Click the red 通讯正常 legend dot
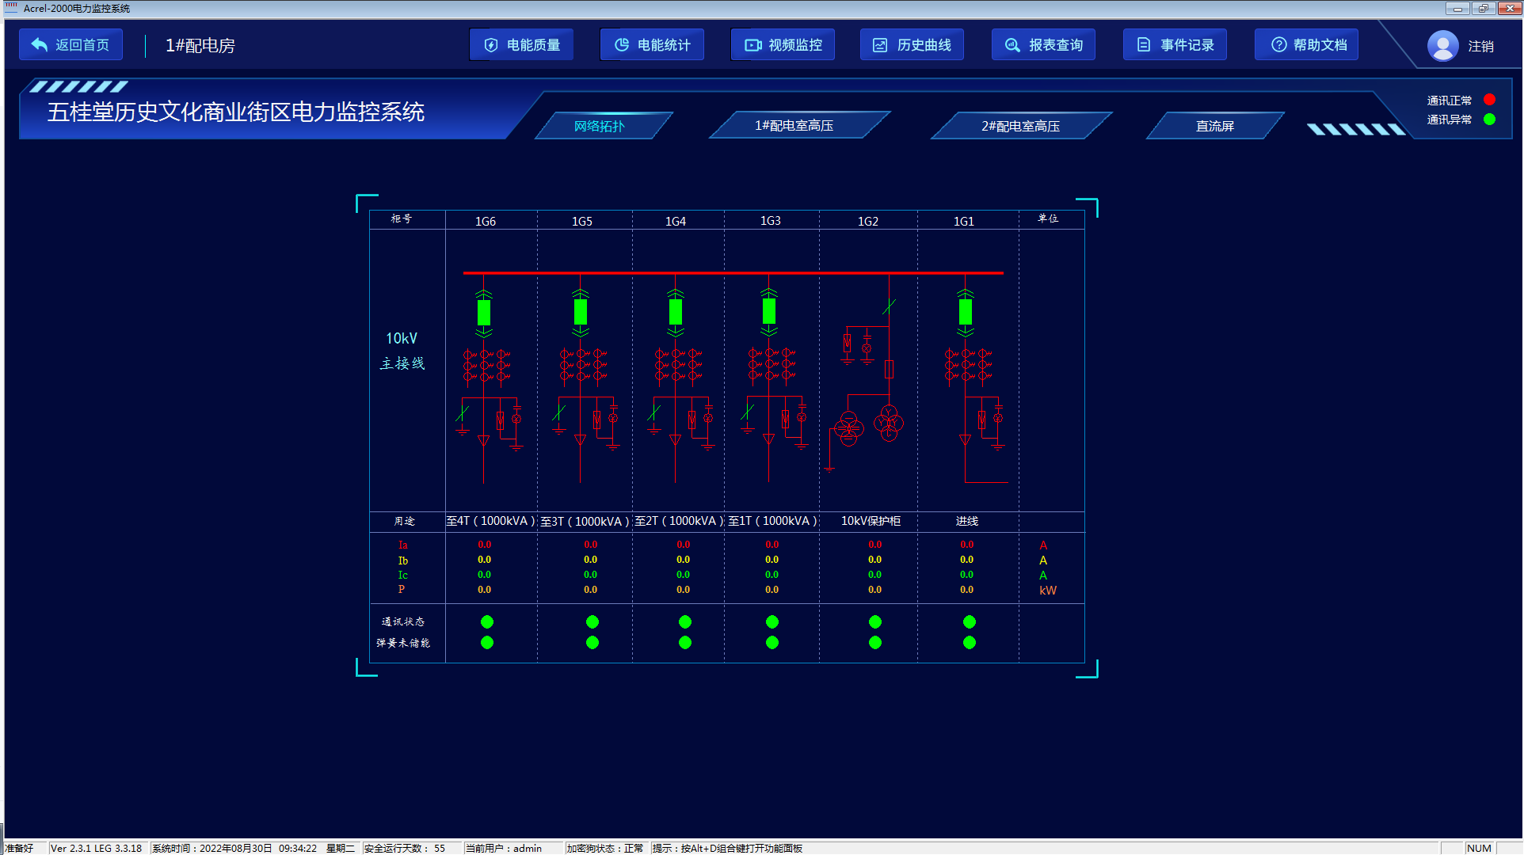Image resolution: width=1524 pixels, height=855 pixels. click(1489, 100)
